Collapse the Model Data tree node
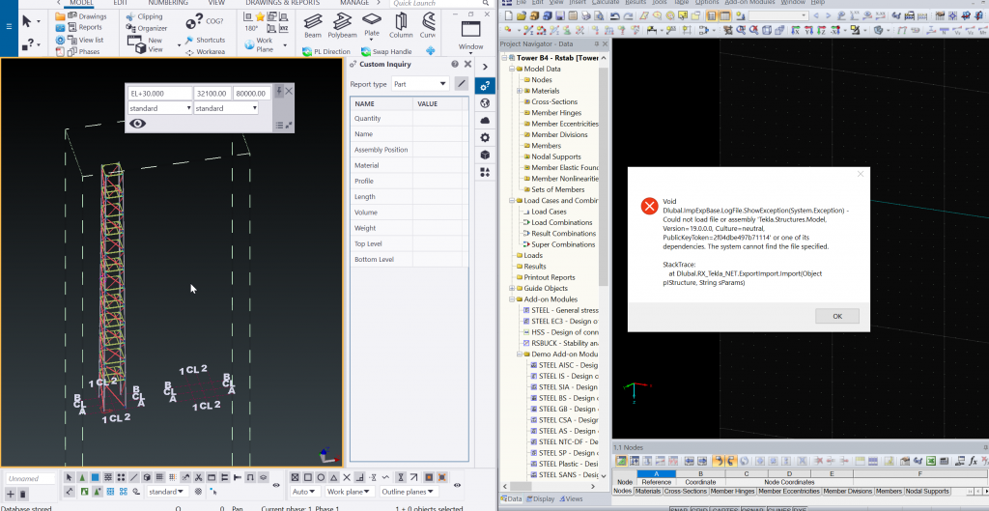The image size is (989, 511). [512, 69]
